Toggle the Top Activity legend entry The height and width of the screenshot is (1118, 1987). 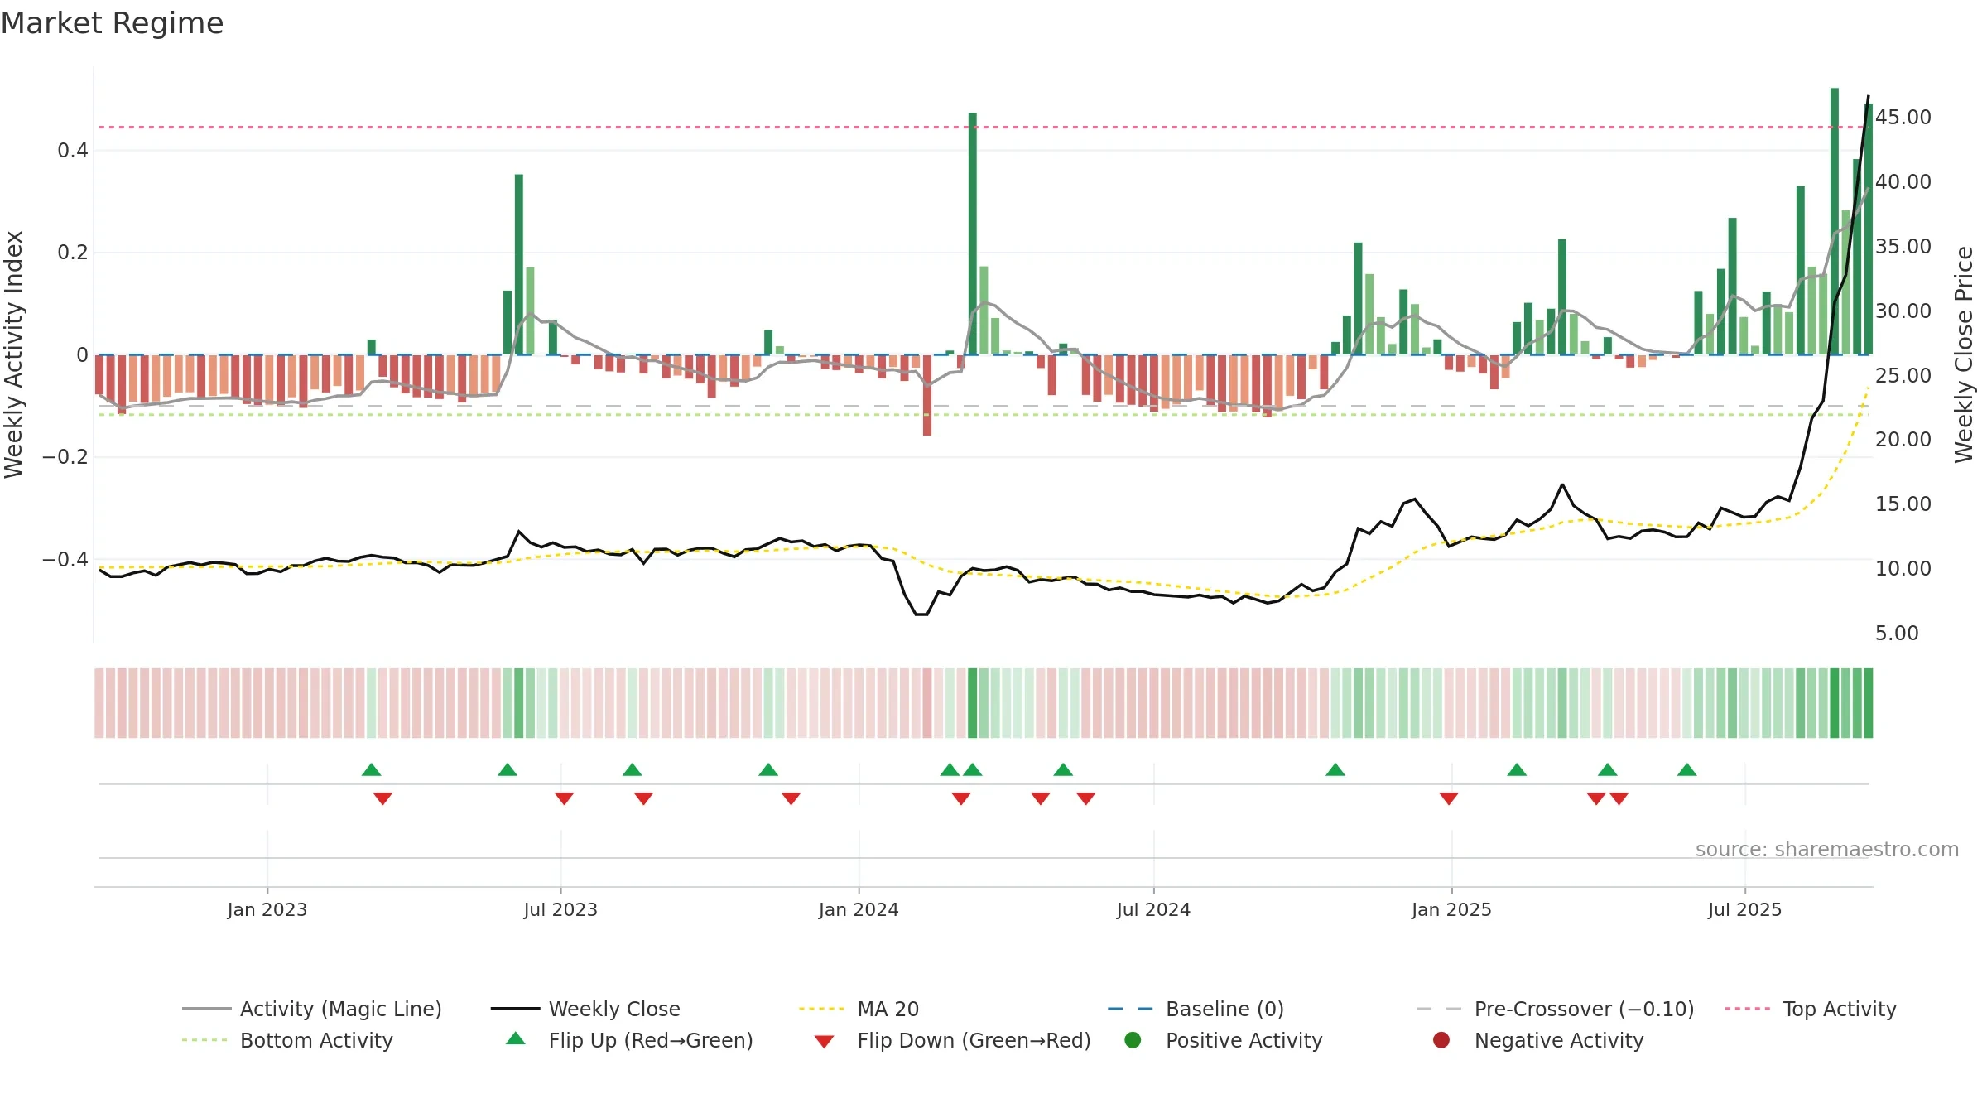click(x=1811, y=1009)
